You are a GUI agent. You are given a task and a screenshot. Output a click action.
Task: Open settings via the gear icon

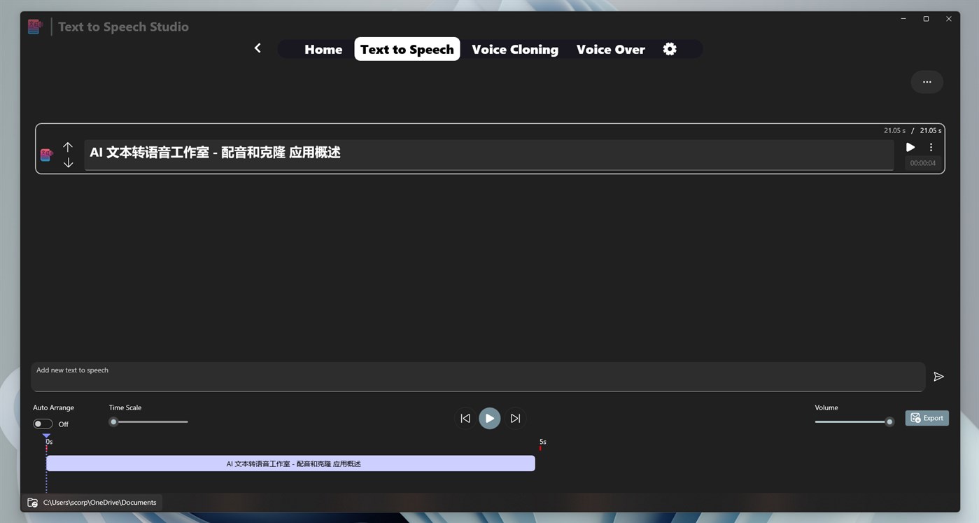(670, 49)
